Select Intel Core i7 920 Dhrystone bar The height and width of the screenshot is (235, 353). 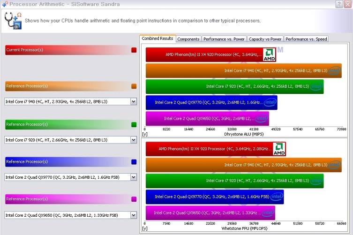[234, 86]
